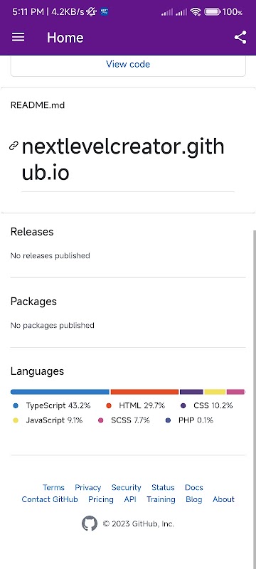Click the yellow JavaScript language dot
The image size is (256, 569).
click(x=15, y=420)
